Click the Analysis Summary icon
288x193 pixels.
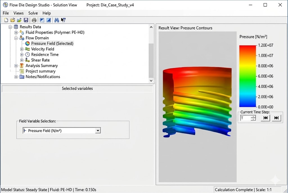[x=22, y=66]
